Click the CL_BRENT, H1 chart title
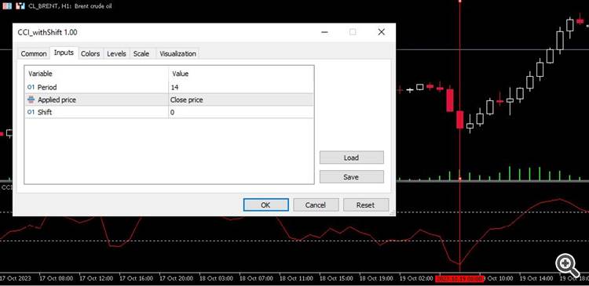589x286 pixels. point(70,6)
